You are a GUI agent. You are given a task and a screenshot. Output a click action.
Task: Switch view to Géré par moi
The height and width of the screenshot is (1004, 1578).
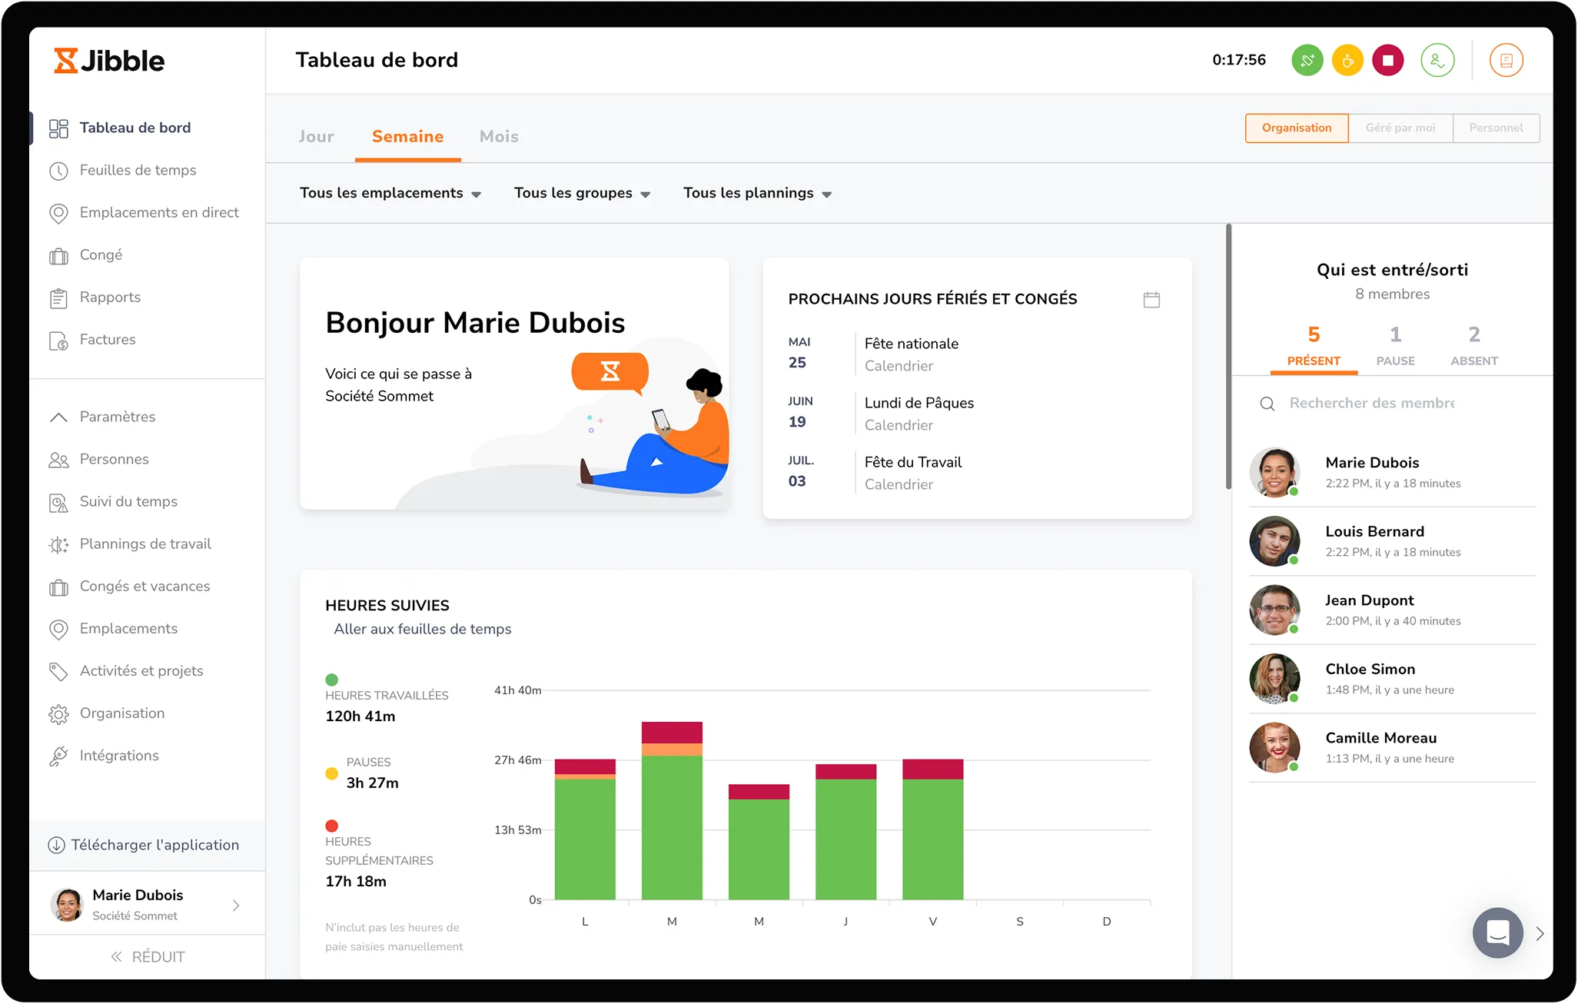[x=1400, y=128]
